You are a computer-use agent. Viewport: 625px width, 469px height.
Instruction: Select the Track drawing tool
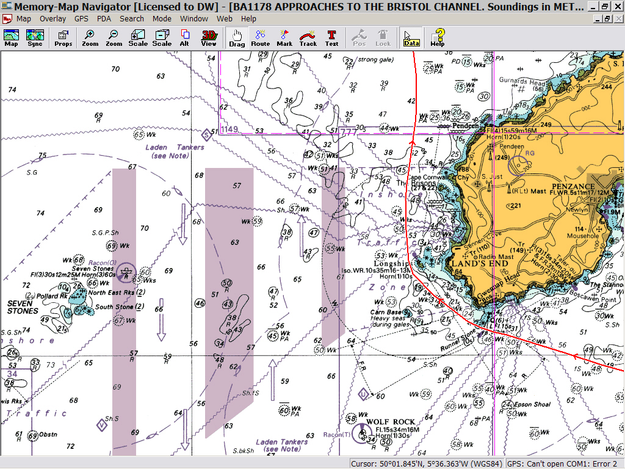[308, 38]
